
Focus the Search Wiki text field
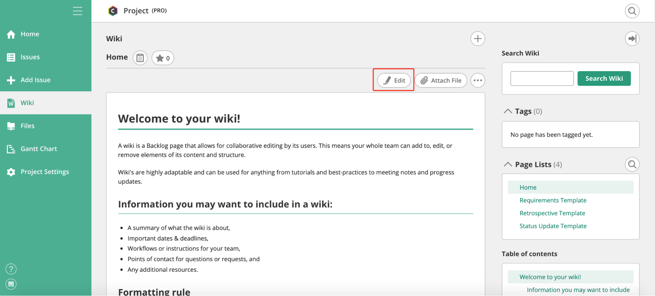542,79
